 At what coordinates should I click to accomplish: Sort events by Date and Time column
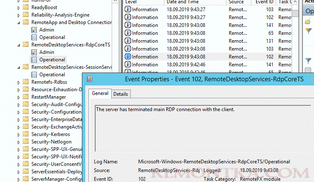[195, 2]
